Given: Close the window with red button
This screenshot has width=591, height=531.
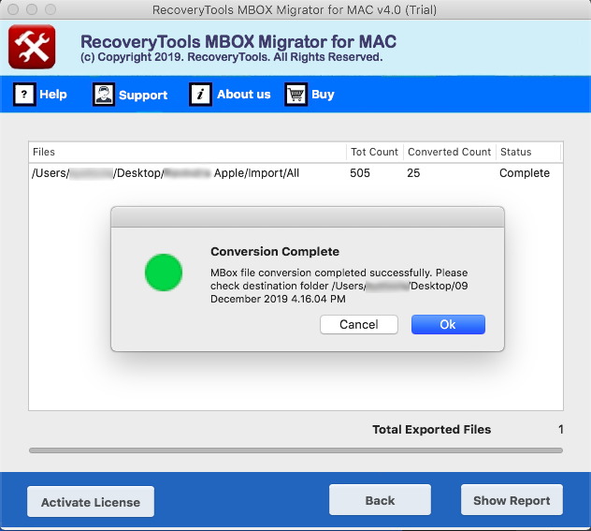Looking at the screenshot, I should coord(13,9).
